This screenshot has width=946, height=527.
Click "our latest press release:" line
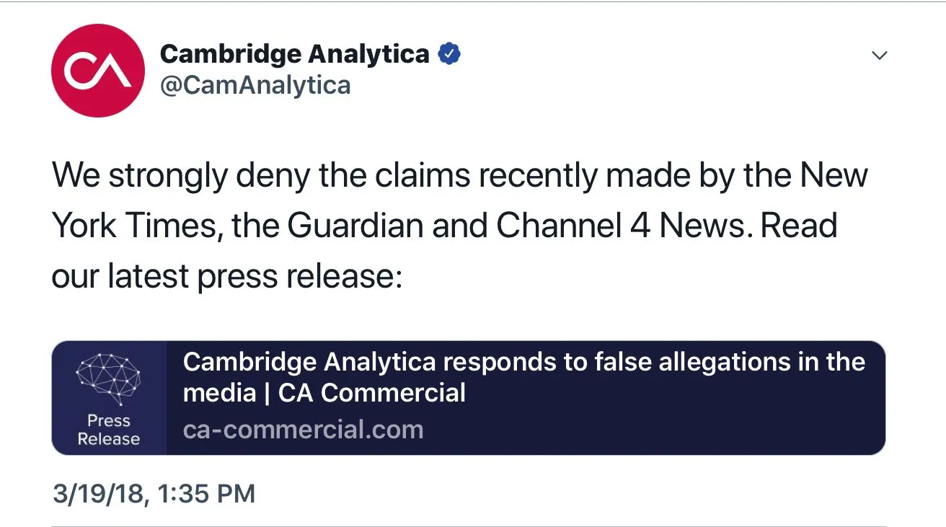click(226, 277)
